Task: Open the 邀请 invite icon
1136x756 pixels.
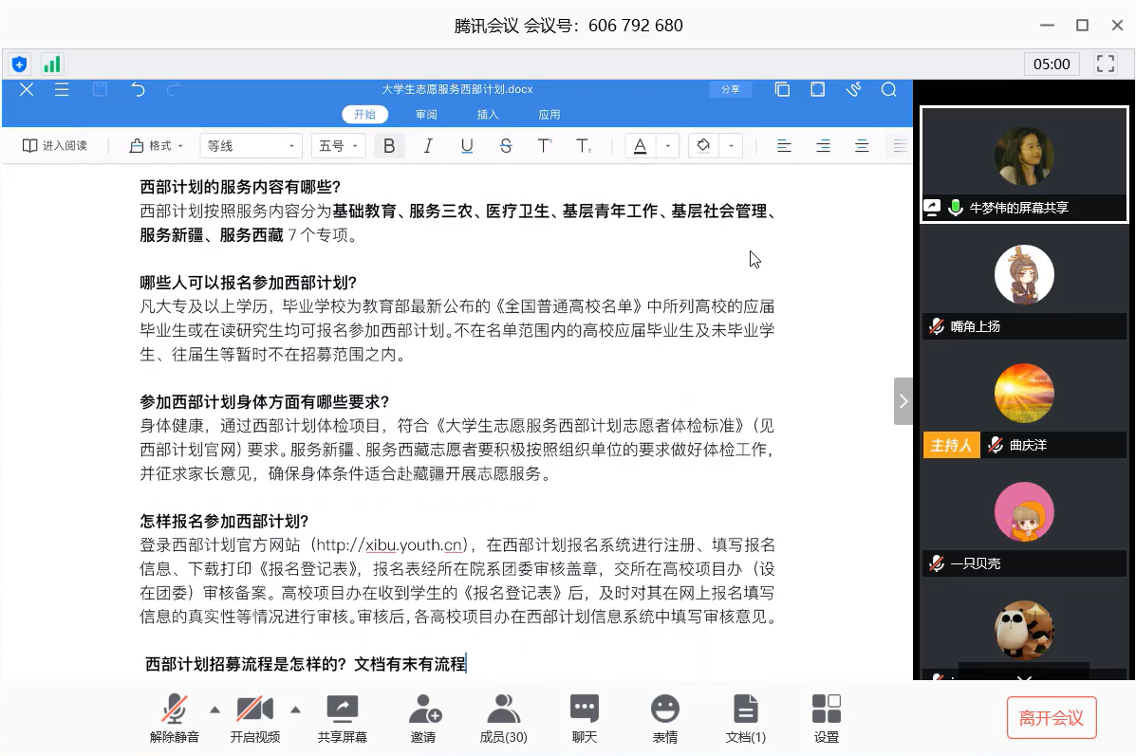Action: tap(423, 717)
